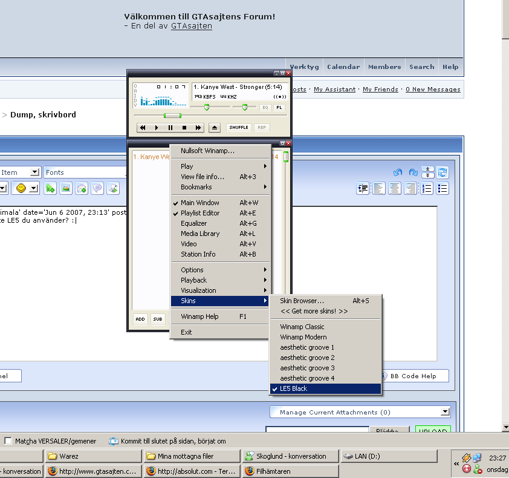
Task: Pause playback in Winamp
Action: [x=170, y=128]
